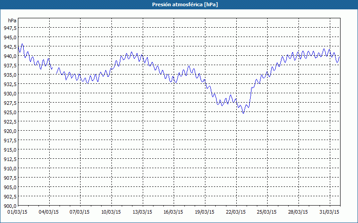The height and width of the screenshot is (223, 358).
Task: Click the 905,0 y-axis label
Action: (10, 187)
